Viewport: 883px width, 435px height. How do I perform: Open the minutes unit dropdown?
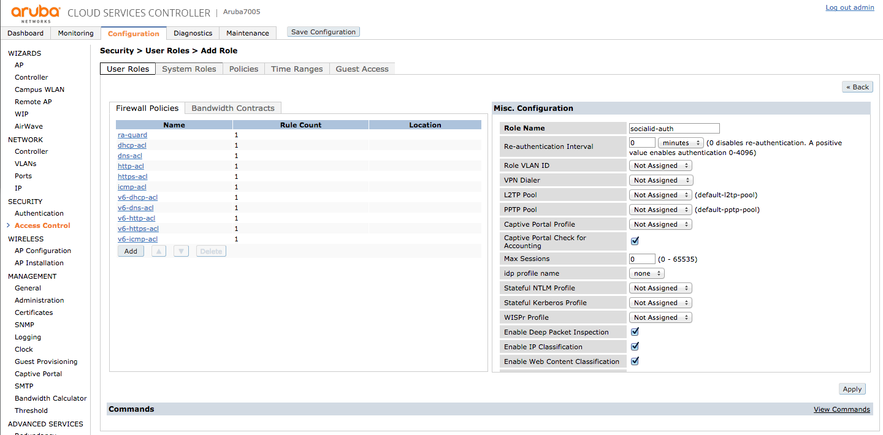[680, 143]
